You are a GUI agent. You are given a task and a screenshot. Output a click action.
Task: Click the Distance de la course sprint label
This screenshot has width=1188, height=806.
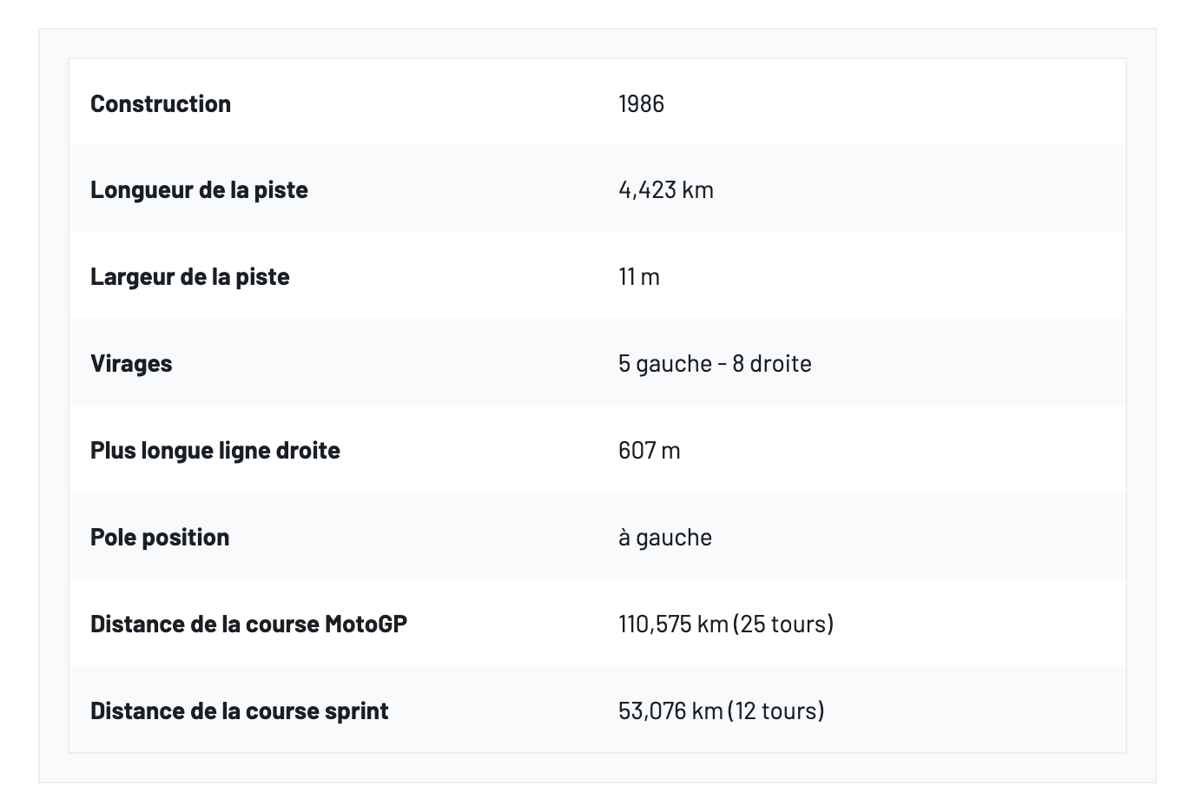tap(239, 710)
